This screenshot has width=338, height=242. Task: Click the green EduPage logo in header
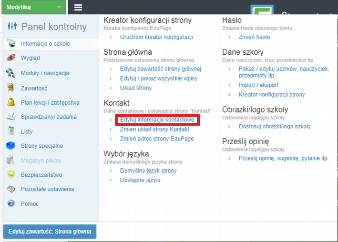(262, 9)
